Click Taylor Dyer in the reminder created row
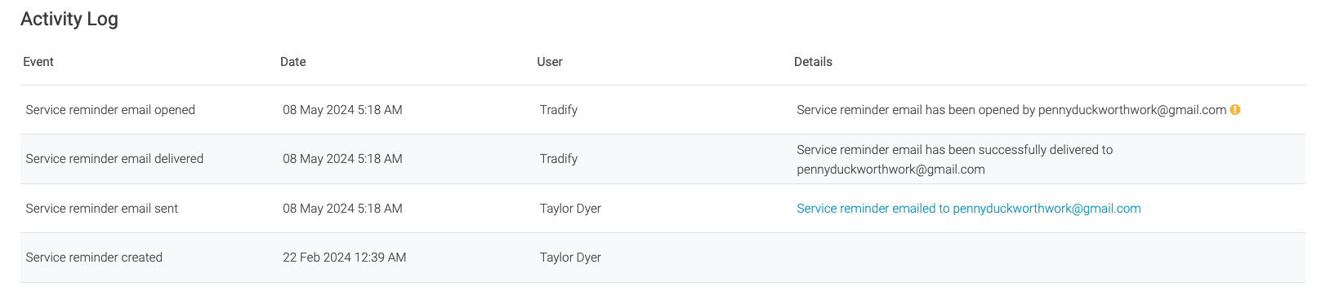Image resolution: width=1321 pixels, height=304 pixels. (x=570, y=258)
